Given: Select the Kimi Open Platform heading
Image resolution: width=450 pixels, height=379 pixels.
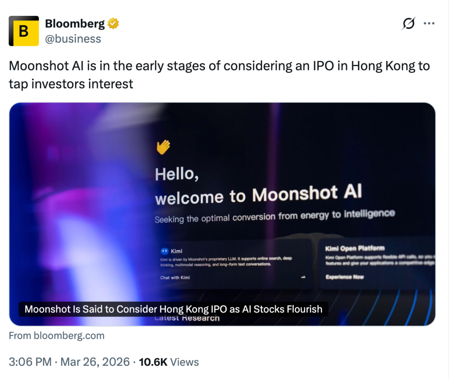Looking at the screenshot, I should point(355,249).
